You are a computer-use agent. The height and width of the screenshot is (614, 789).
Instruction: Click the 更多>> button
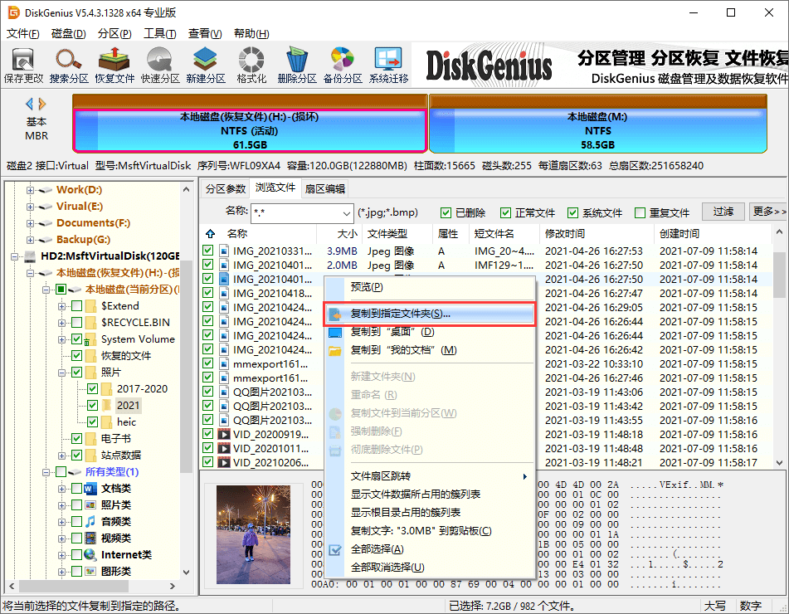(x=768, y=212)
